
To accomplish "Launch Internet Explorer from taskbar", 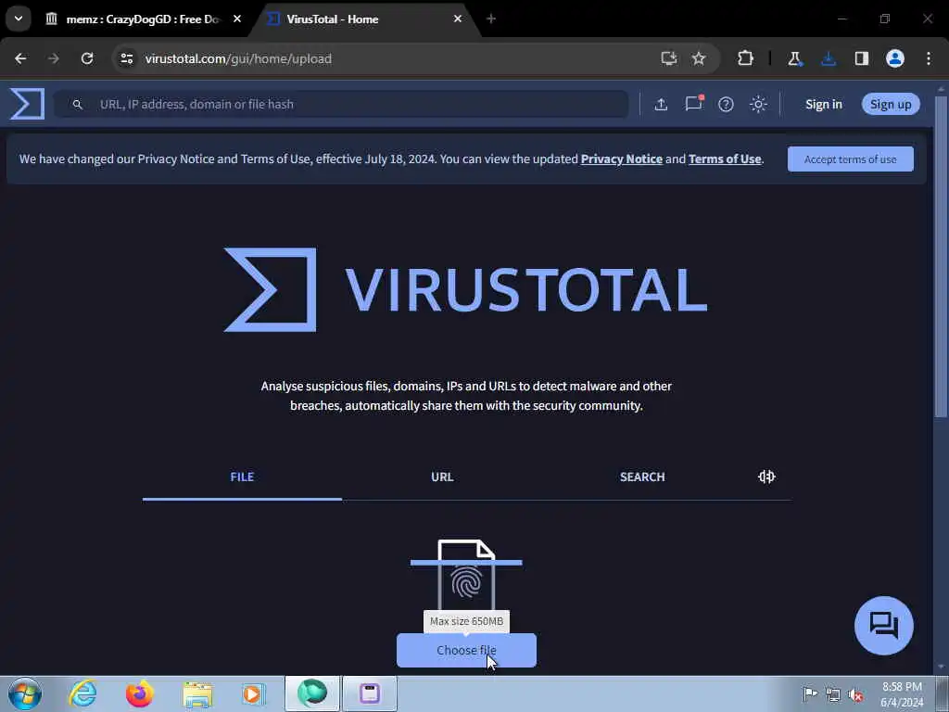I will (82, 693).
